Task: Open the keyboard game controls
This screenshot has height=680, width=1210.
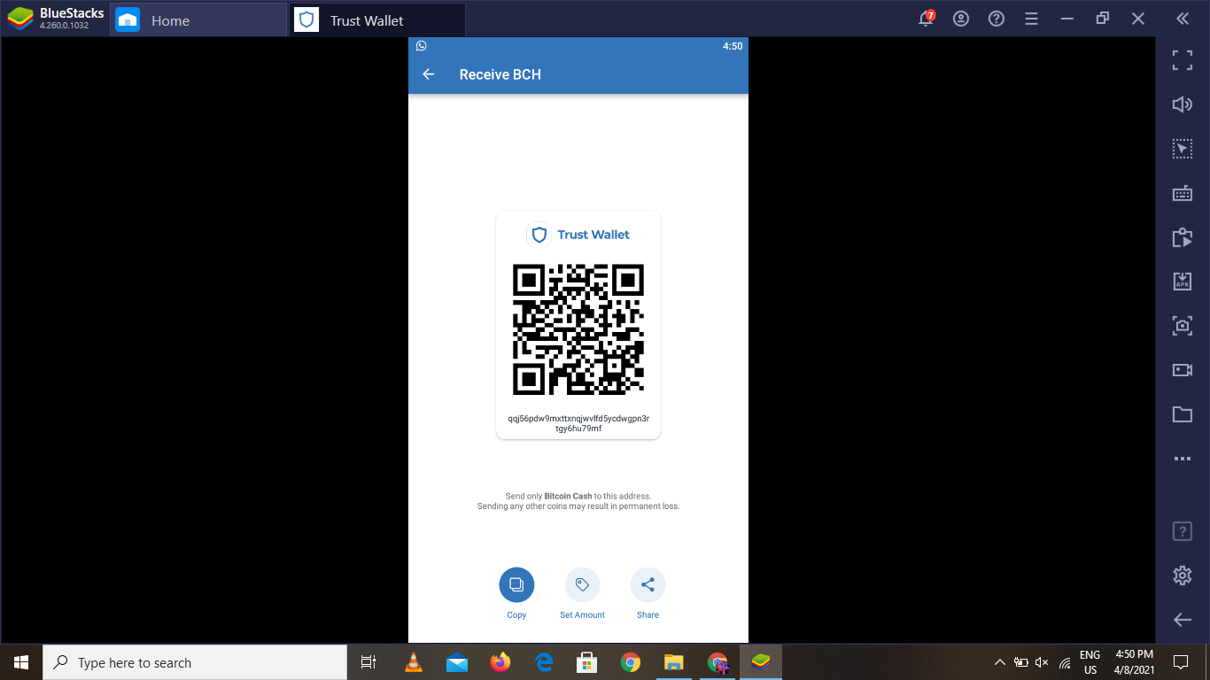Action: click(x=1183, y=193)
